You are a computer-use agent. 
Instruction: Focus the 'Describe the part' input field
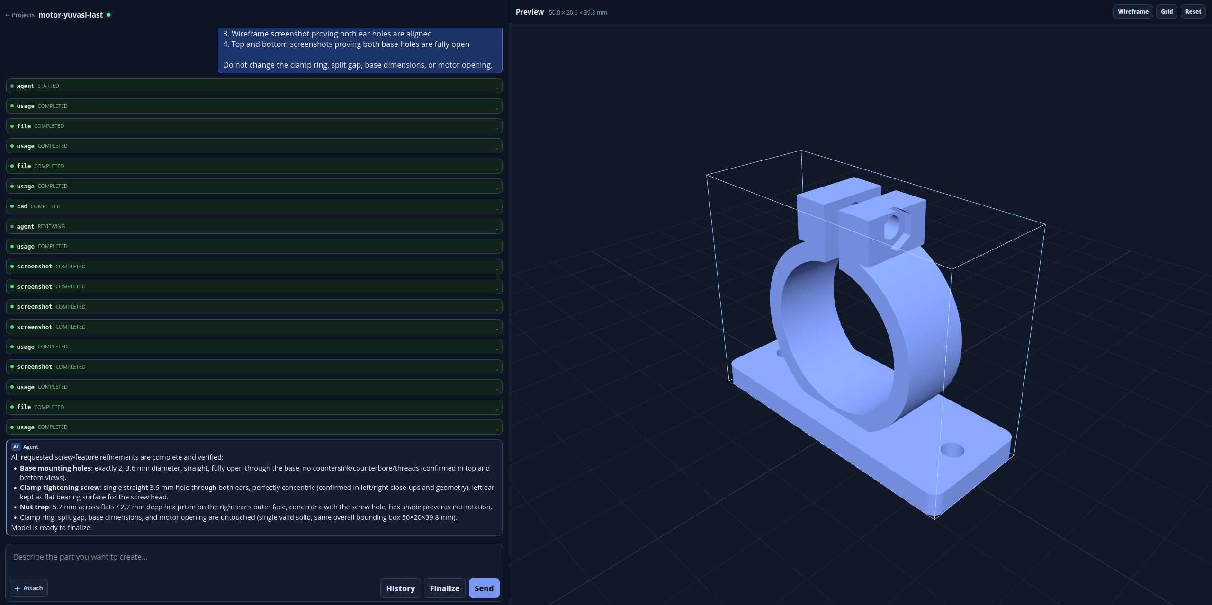[x=254, y=557]
